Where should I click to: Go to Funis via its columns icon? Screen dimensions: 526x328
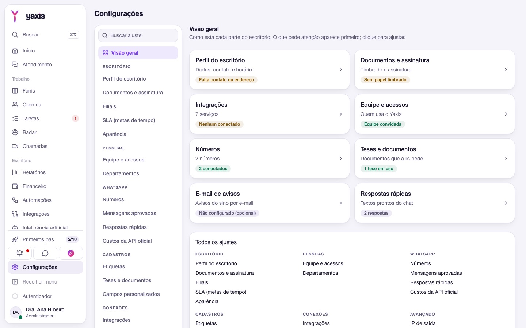pyautogui.click(x=15, y=91)
